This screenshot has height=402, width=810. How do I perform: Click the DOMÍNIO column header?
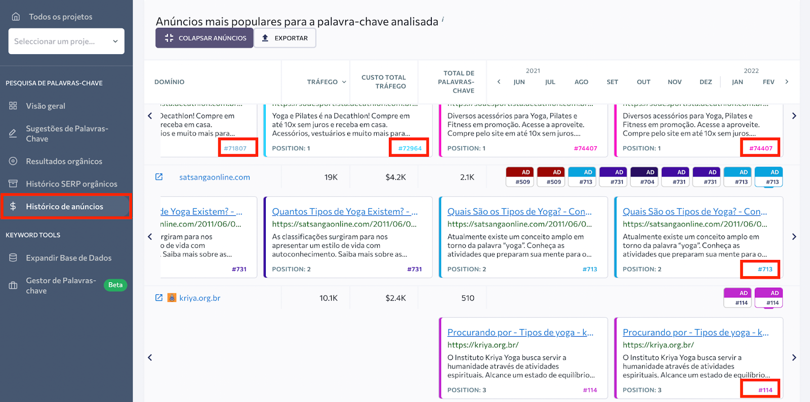(x=169, y=82)
